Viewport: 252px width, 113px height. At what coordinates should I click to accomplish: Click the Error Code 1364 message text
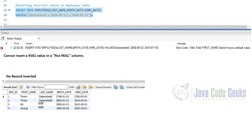pos(213,48)
